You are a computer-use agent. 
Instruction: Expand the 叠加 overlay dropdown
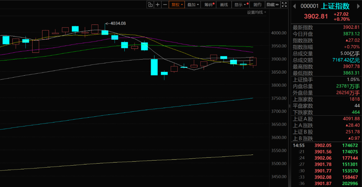(x=193, y=5)
